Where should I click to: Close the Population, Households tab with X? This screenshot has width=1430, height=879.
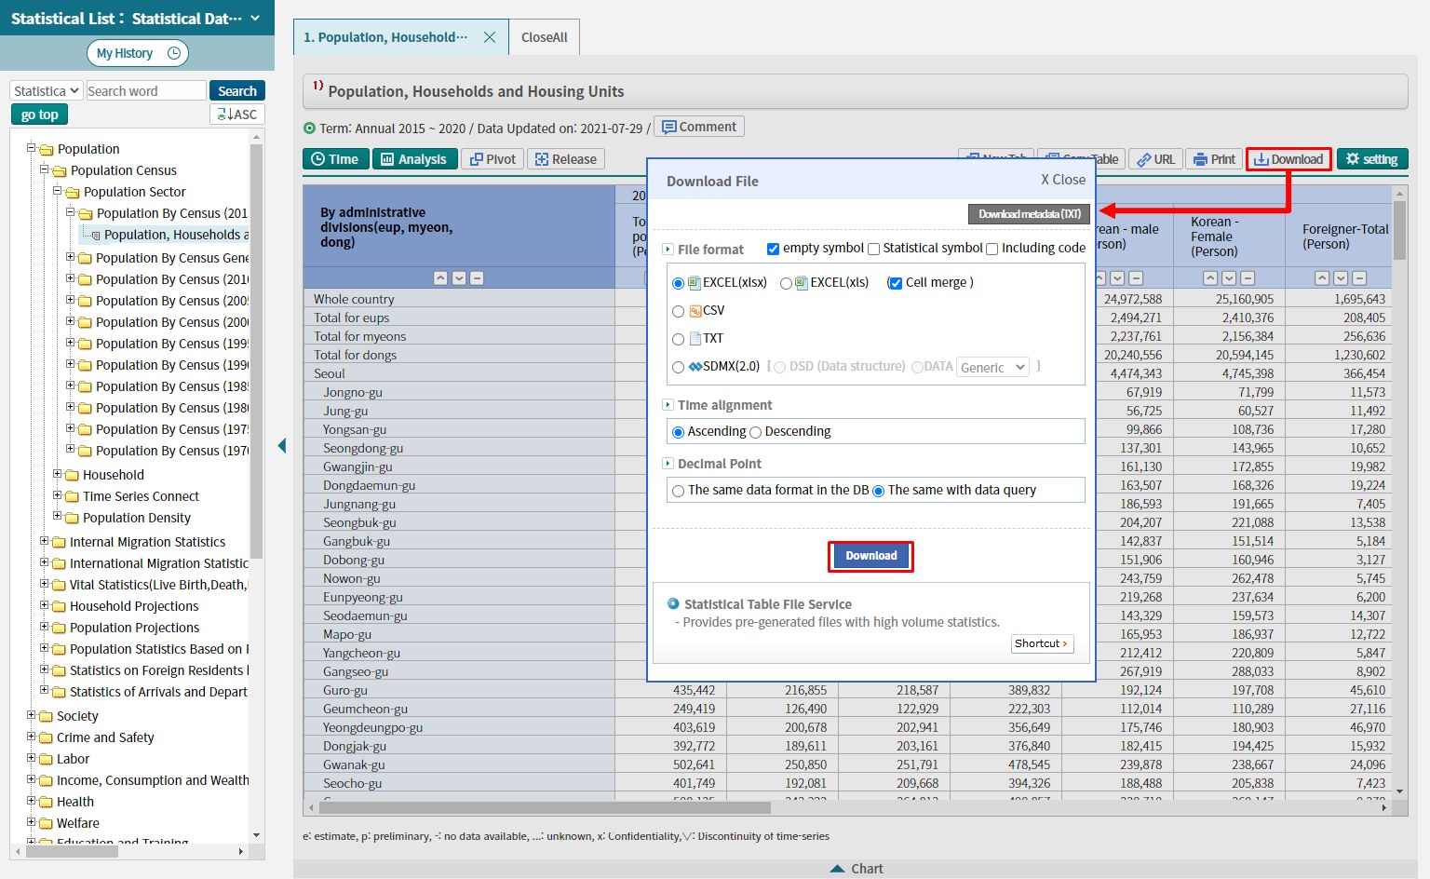tap(490, 37)
